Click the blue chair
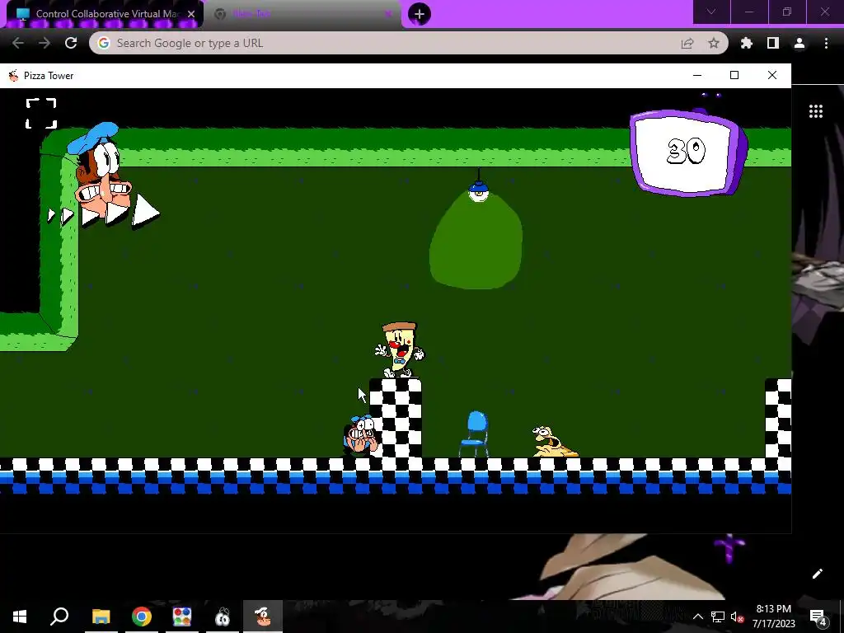Screen dimensions: 844x633 (x=475, y=434)
